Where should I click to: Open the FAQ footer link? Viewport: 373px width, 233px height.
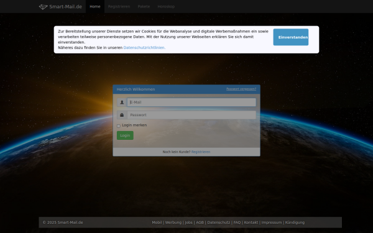click(x=237, y=222)
